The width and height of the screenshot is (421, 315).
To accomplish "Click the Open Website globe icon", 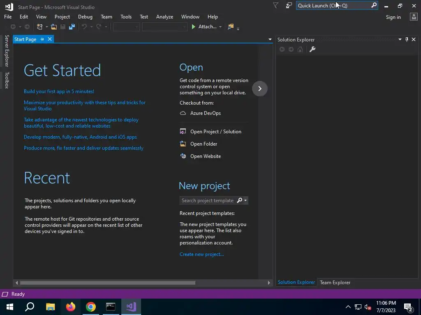I will click(x=183, y=156).
